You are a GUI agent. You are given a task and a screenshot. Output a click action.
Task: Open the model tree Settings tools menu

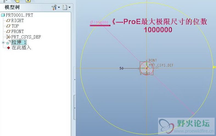pyautogui.click(x=55, y=7)
